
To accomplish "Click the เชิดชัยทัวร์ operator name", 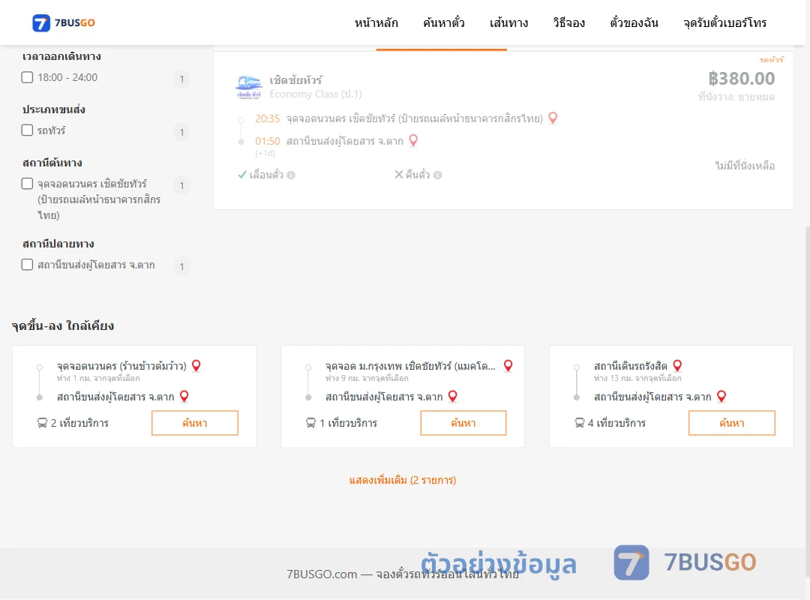I will click(x=296, y=80).
